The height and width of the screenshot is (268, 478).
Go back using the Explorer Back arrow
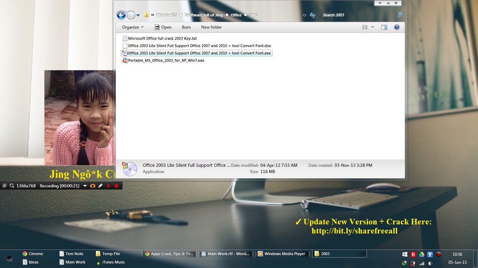point(121,15)
